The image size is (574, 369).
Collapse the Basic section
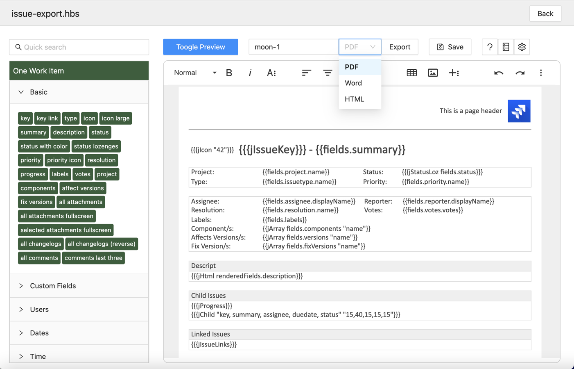coord(21,92)
